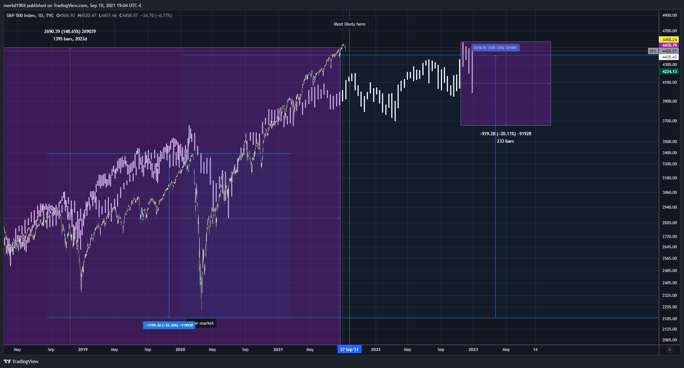684x368 pixels.
Task: Click the TradingView logo at bottom left
Action: 21,361
